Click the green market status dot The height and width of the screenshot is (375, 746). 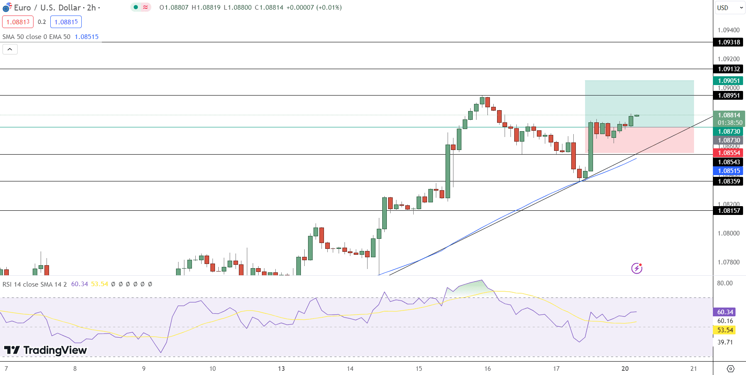coord(135,7)
